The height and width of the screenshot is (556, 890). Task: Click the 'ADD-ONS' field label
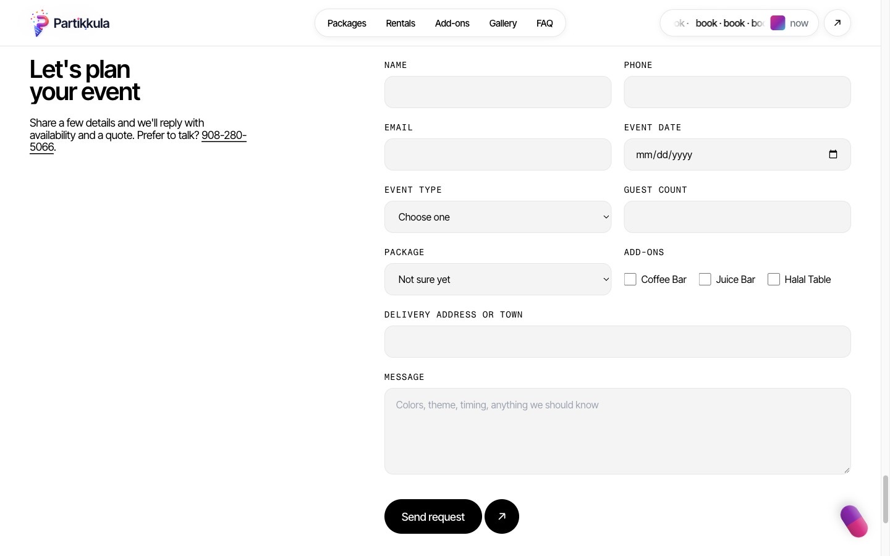pyautogui.click(x=644, y=252)
